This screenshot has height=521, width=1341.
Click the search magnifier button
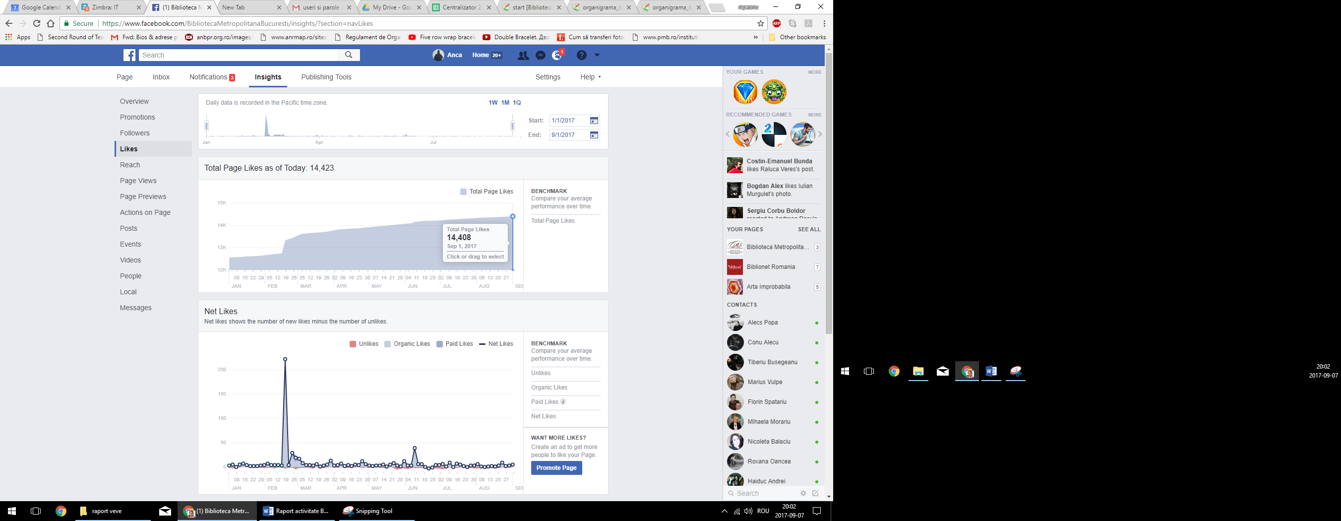point(349,55)
